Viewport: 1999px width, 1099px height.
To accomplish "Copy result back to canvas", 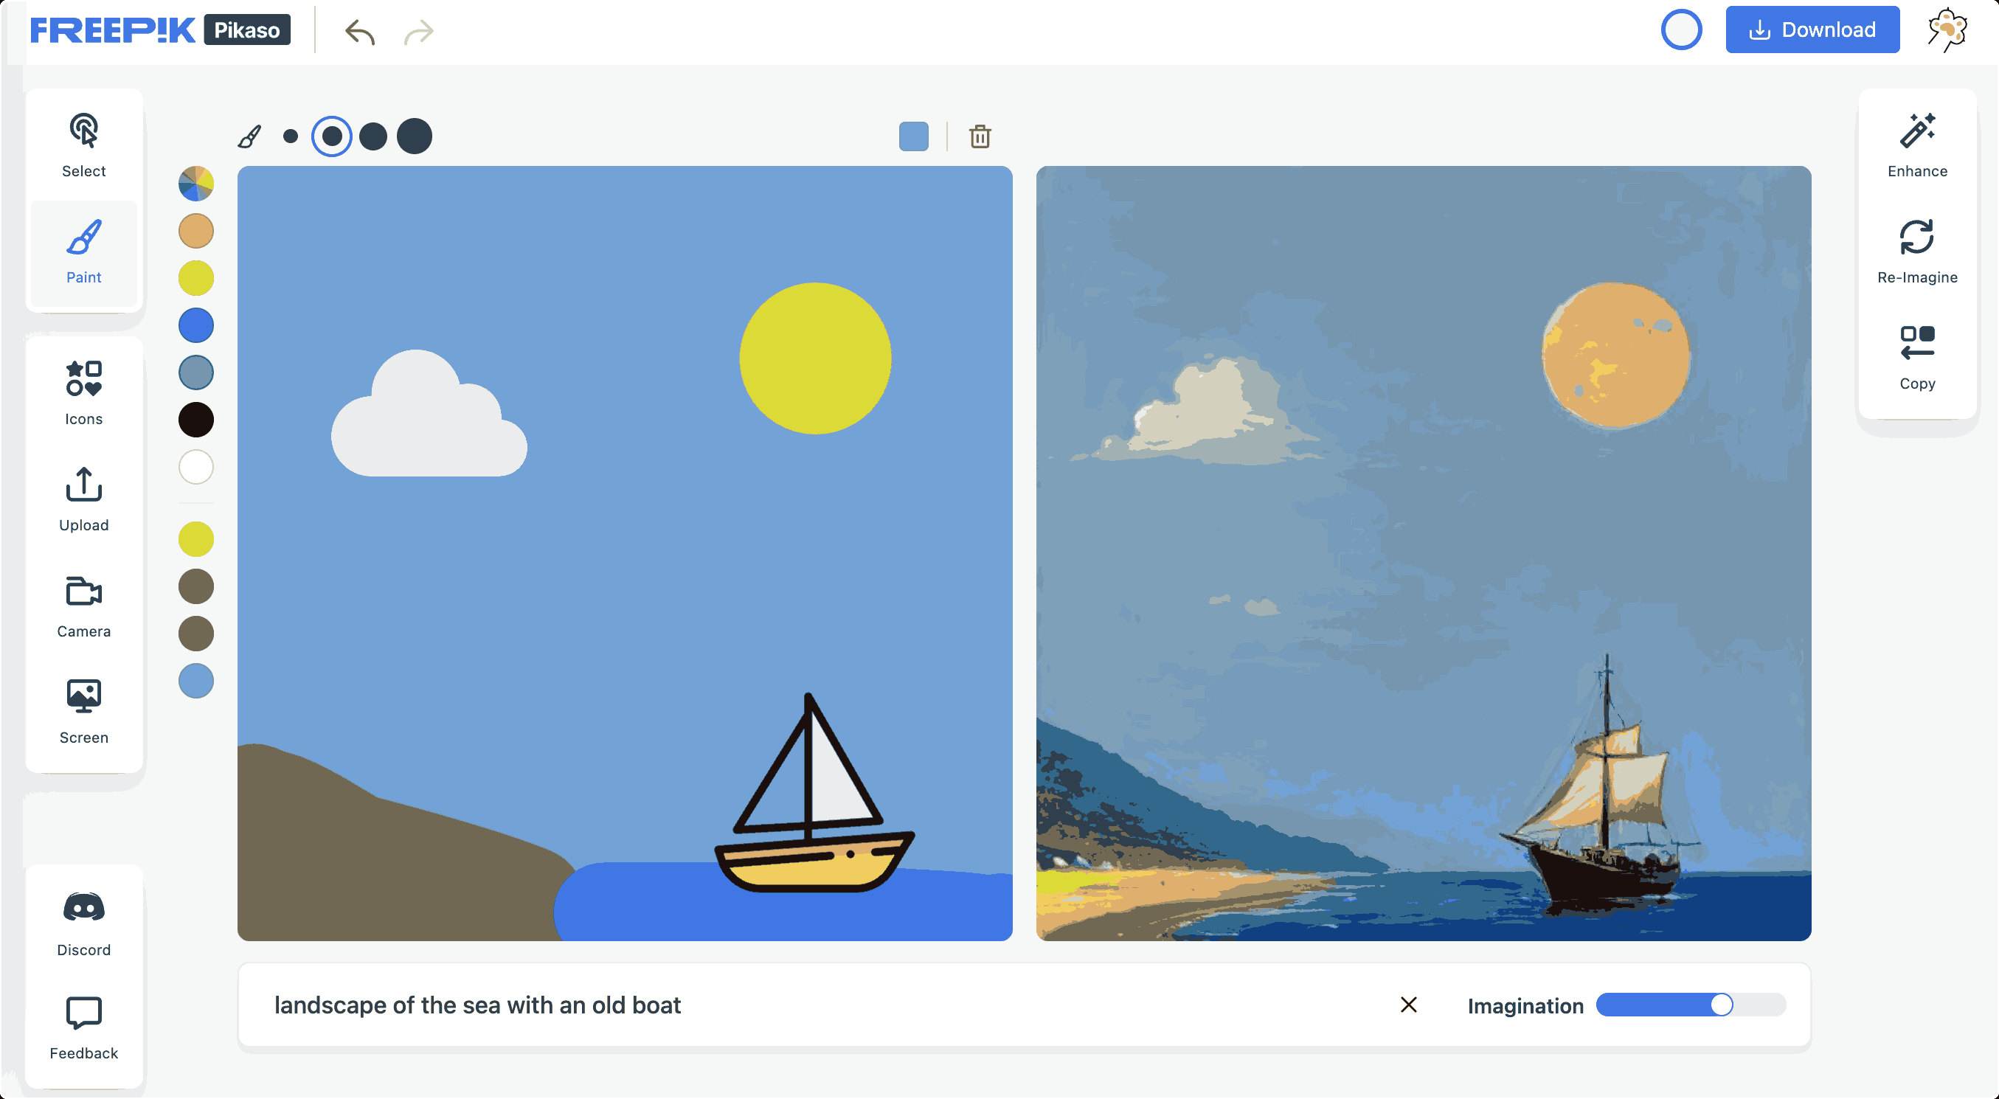I will point(1916,358).
